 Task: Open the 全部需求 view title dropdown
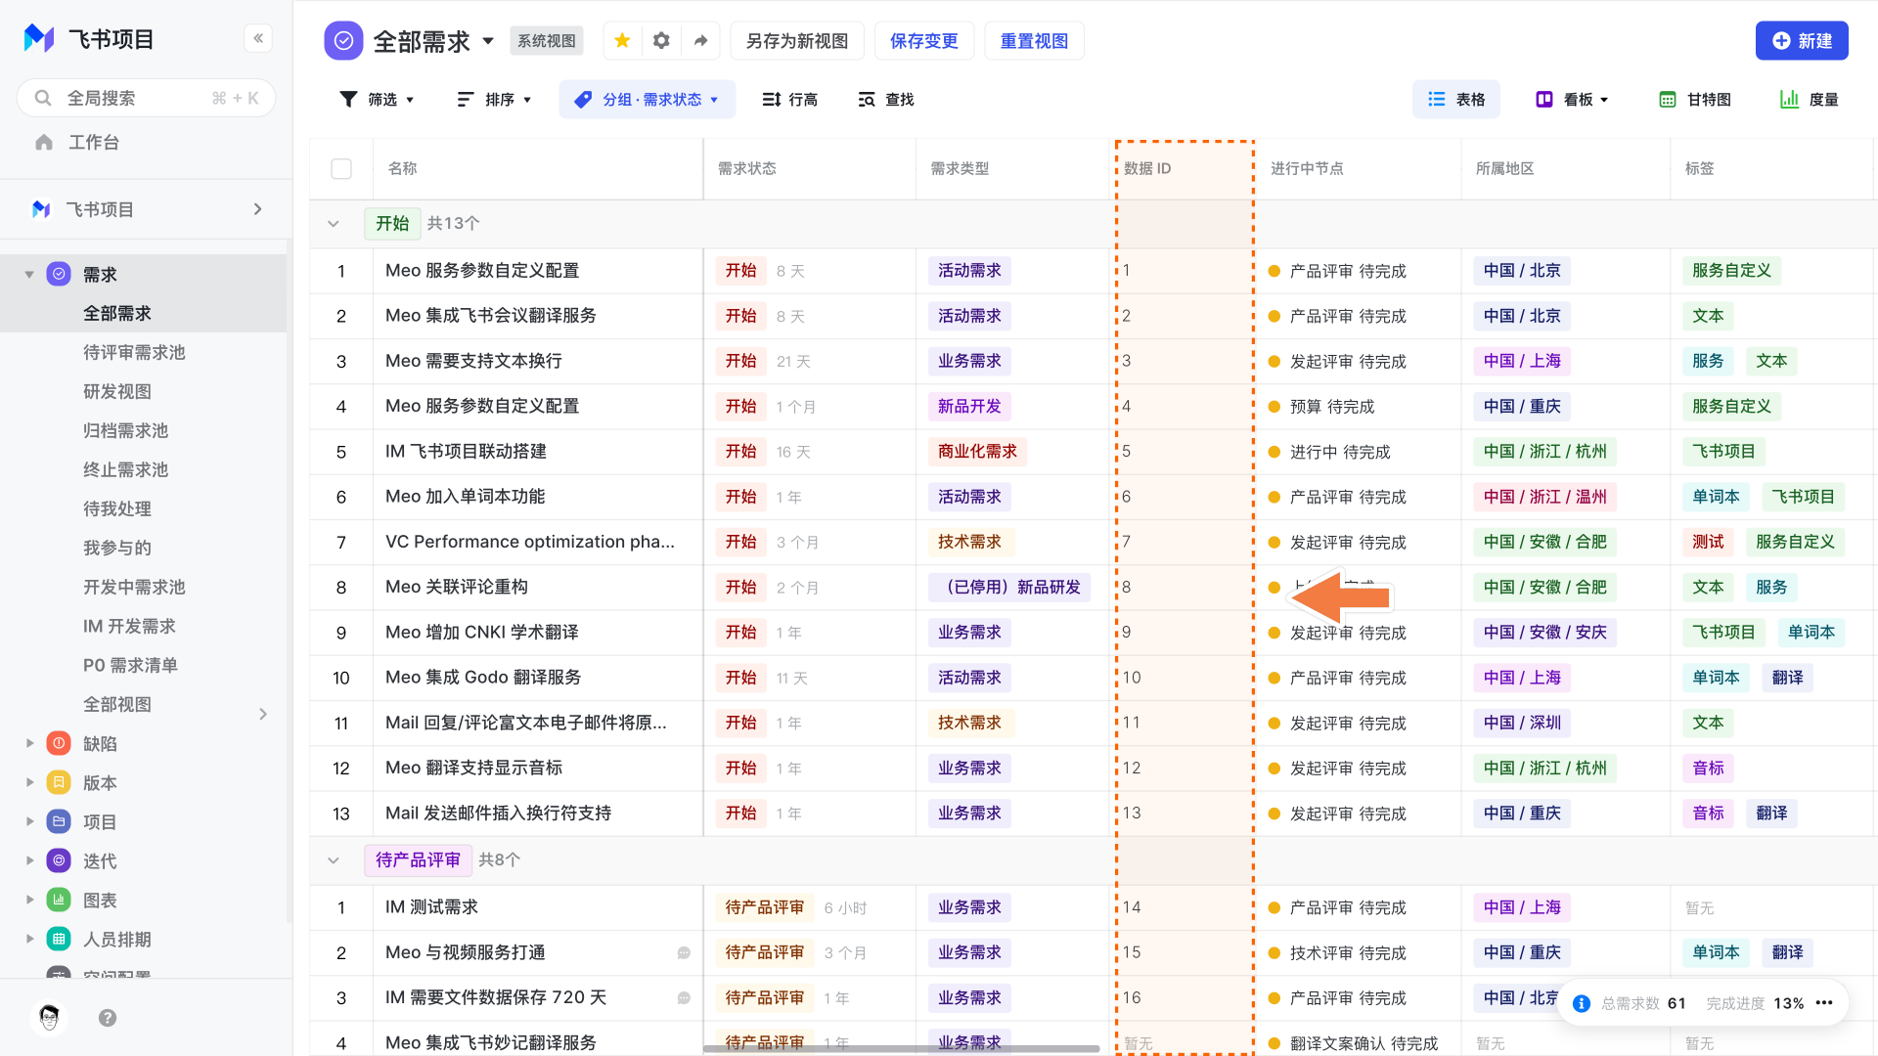click(x=488, y=41)
